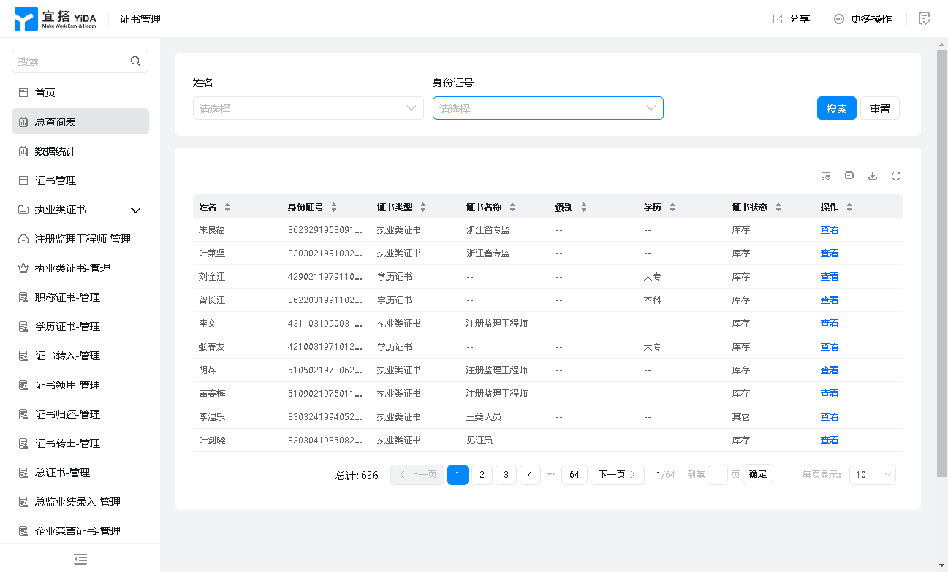Click the YiDA logo icon

click(26, 19)
